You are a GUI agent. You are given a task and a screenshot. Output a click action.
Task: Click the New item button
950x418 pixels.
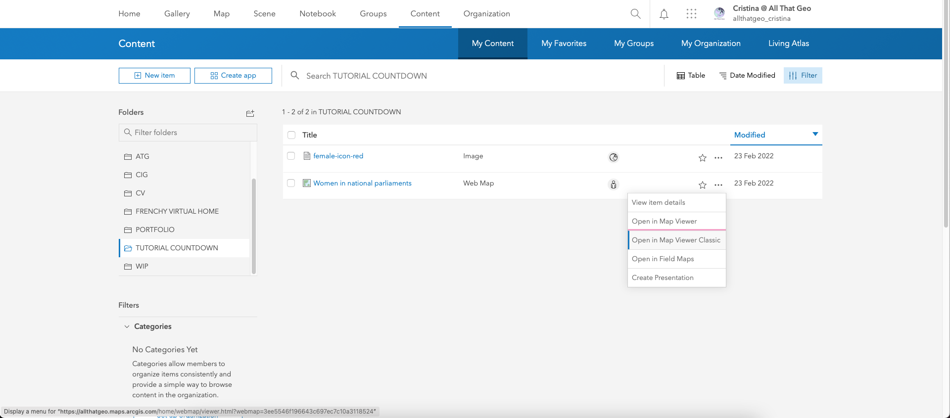[x=154, y=76]
